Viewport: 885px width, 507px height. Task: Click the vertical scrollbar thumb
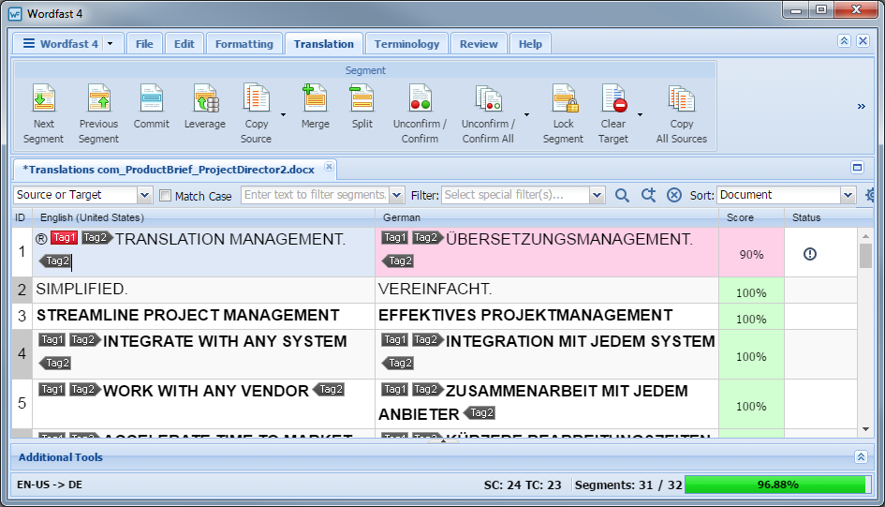coord(865,256)
